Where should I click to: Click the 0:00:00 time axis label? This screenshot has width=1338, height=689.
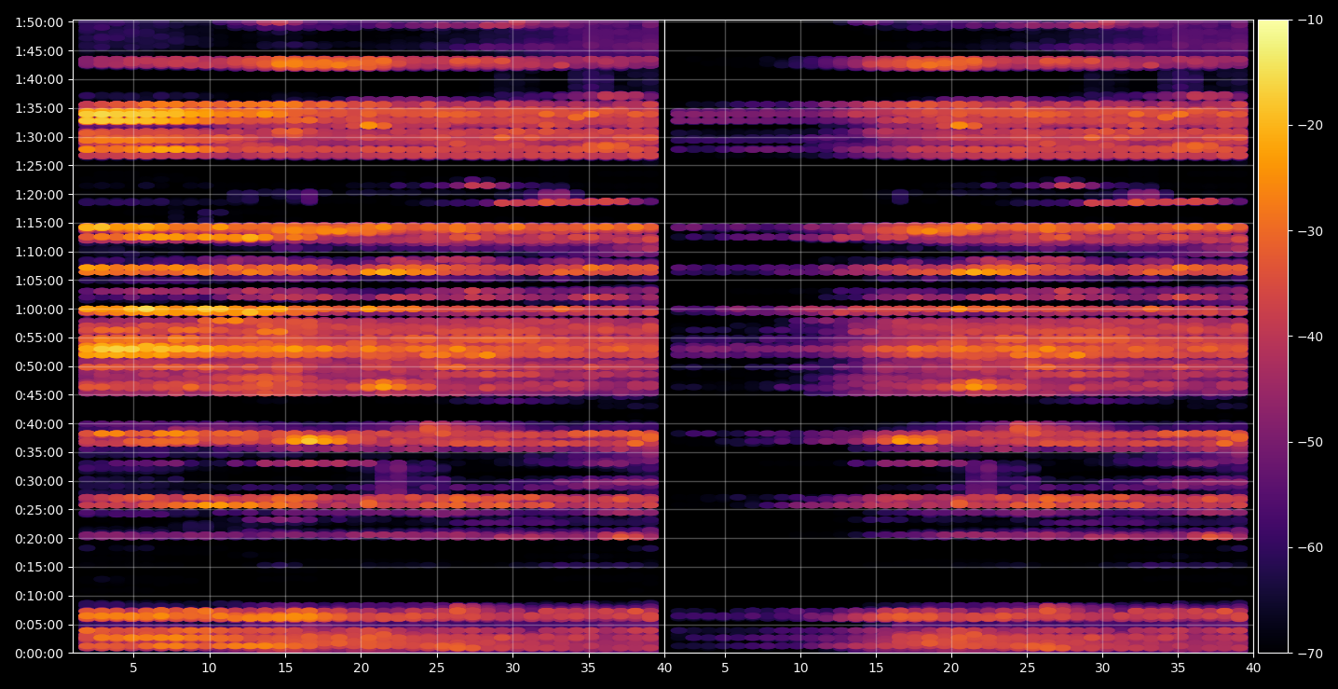pos(39,654)
